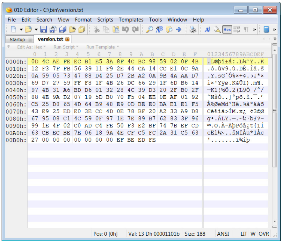283x242 pixels.
Task: Click the scrollbar up arrow
Action: 275,50
